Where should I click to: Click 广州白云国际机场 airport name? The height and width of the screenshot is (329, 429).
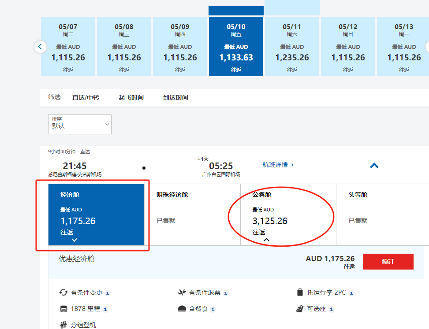click(221, 174)
